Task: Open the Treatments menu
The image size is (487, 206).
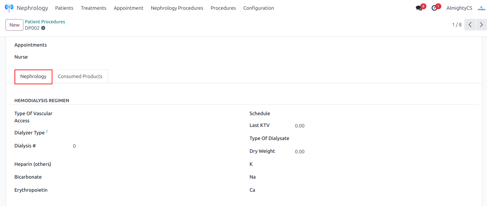Action: 93,8
